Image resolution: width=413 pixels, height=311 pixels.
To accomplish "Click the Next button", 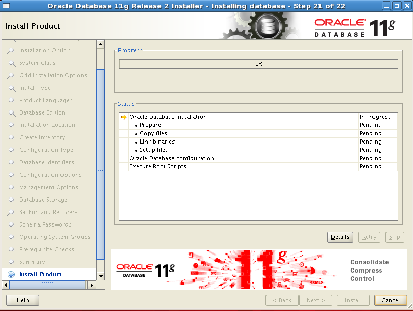I will (315, 300).
